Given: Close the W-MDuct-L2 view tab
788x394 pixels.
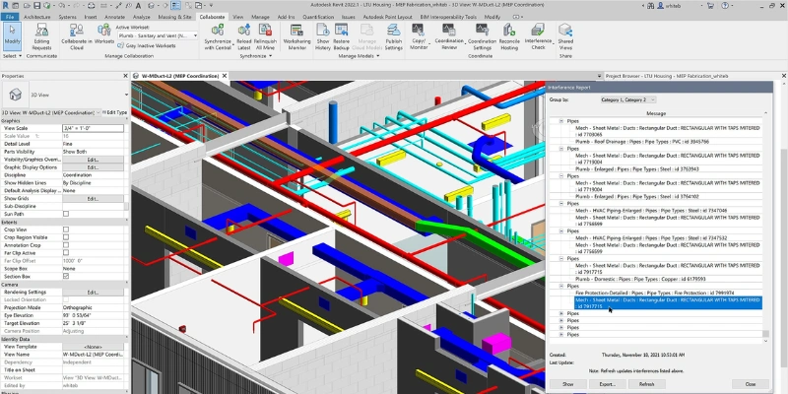Looking at the screenshot, I should (x=225, y=76).
